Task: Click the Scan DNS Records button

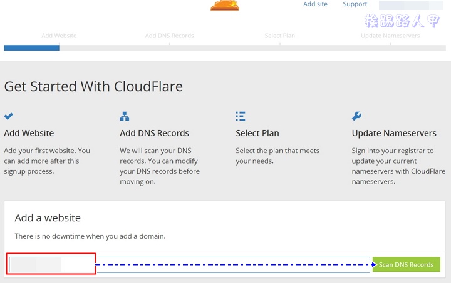Action: click(x=406, y=264)
